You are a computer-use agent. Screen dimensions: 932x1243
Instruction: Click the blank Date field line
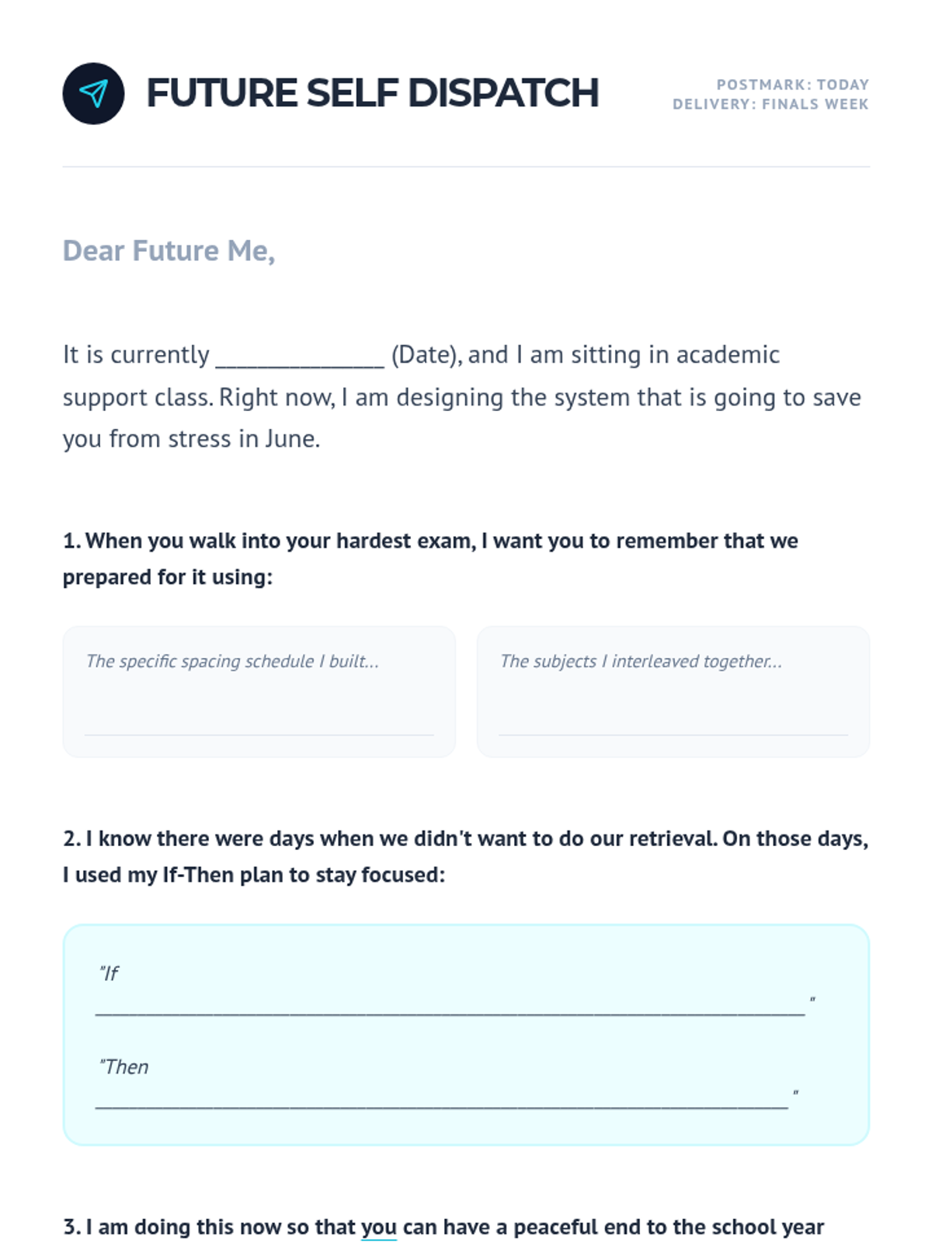[x=300, y=358]
